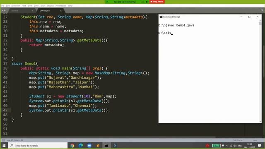The height and width of the screenshot is (149, 265).
Task: Open Zoom from the taskbar
Action: pyautogui.click(x=89, y=145)
